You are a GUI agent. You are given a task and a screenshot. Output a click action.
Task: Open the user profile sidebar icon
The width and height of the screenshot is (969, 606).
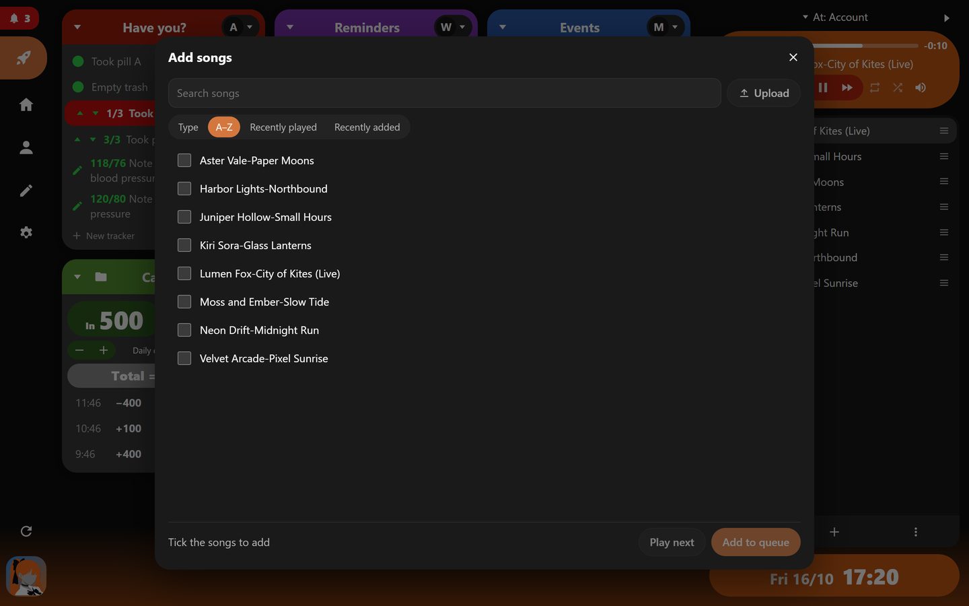26,147
